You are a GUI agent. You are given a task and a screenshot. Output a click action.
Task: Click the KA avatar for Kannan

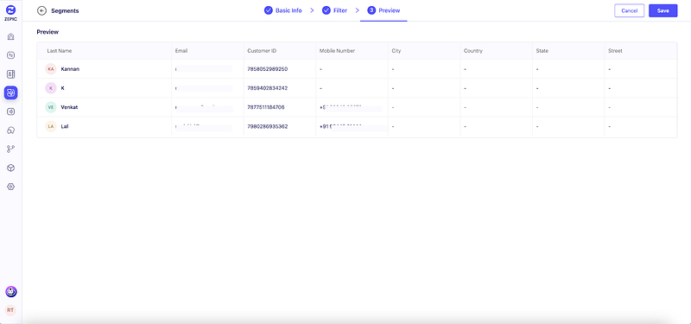pos(51,69)
